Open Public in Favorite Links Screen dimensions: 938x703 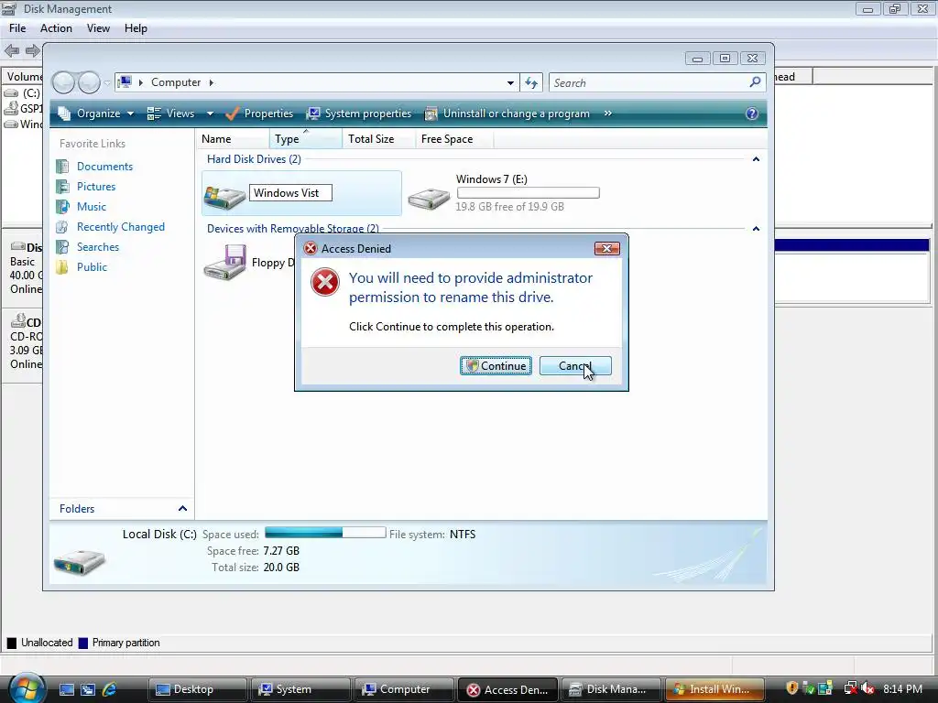(x=92, y=267)
